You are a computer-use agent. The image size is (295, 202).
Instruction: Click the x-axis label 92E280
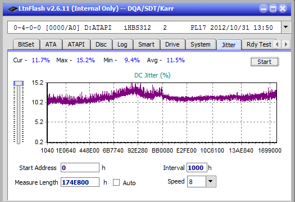point(138,150)
